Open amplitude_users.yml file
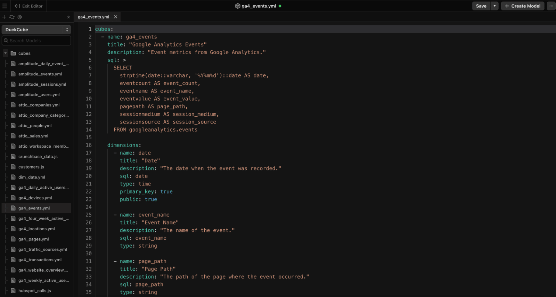The height and width of the screenshot is (297, 556). click(39, 94)
